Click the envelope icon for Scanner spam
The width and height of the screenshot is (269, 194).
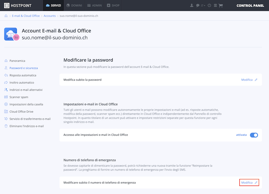tap(6, 97)
